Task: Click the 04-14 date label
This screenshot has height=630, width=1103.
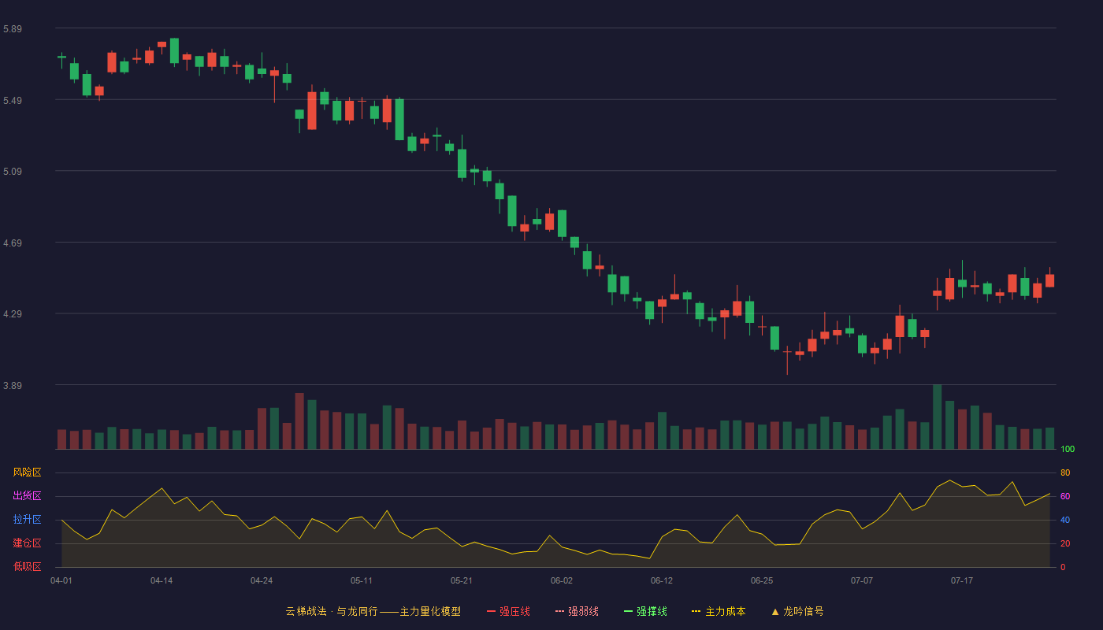Action: point(162,580)
